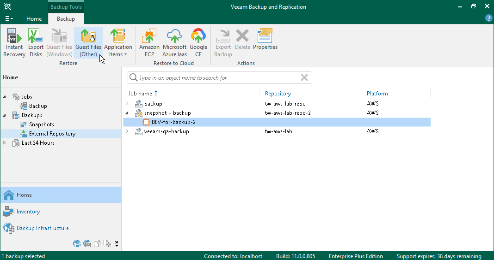Click the BEV-for-backup-2 instance icon
The image size is (494, 260).
[146, 122]
